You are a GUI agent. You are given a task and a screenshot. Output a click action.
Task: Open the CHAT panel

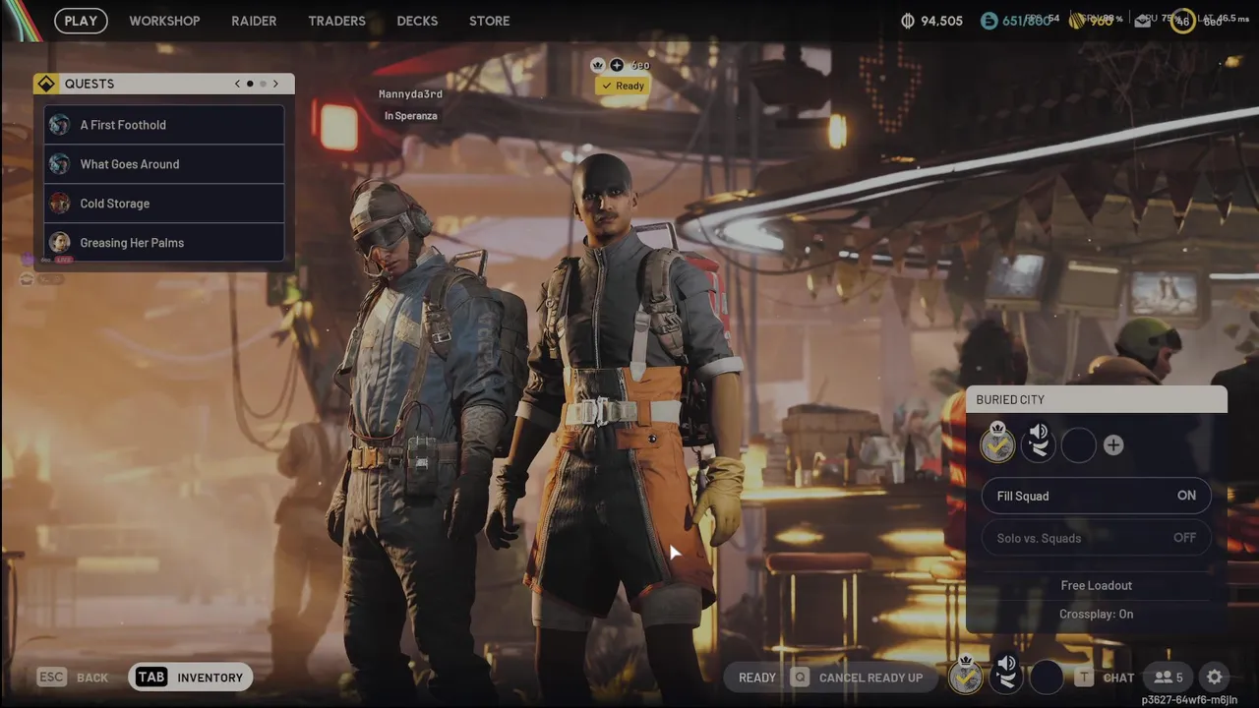tap(1118, 678)
